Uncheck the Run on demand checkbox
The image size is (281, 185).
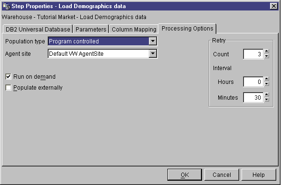pos(8,77)
